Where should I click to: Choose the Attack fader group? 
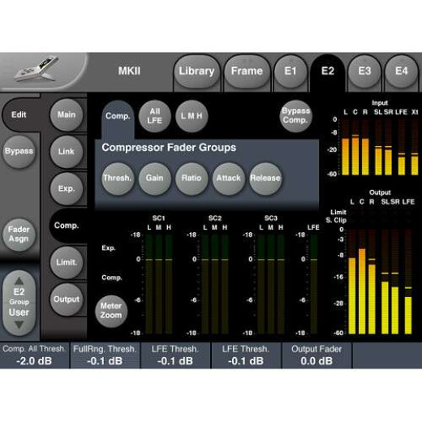[229, 179]
